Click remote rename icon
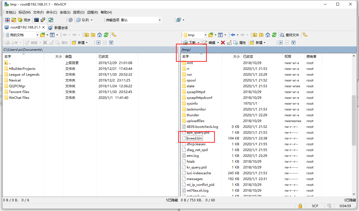Viewport: 359px width, 211px height. [229, 43]
